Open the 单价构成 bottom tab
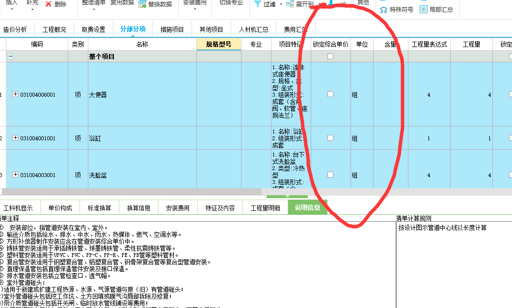 click(60, 208)
